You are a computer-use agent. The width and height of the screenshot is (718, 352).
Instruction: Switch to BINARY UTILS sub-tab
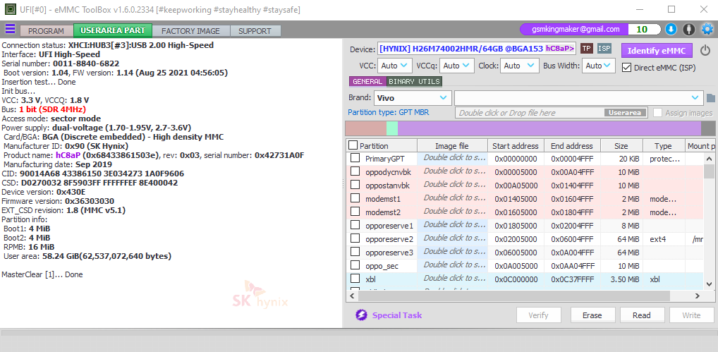click(415, 82)
